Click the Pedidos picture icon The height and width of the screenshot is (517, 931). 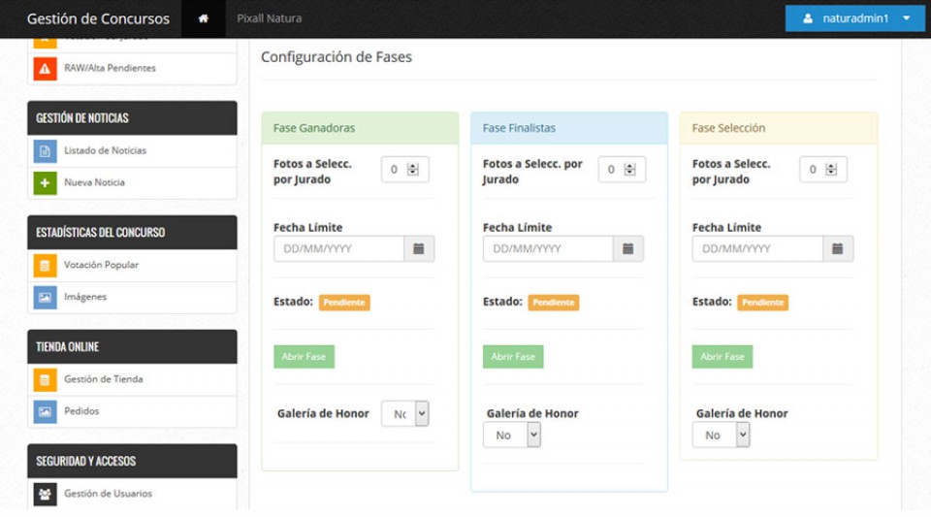point(46,411)
